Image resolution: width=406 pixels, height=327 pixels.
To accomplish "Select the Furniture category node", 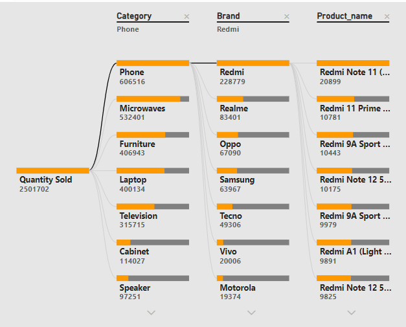I will (153, 144).
